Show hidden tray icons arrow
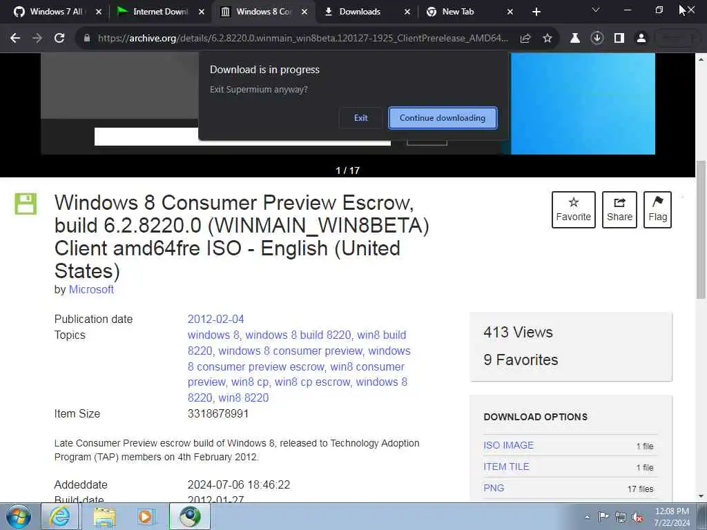 (587, 518)
